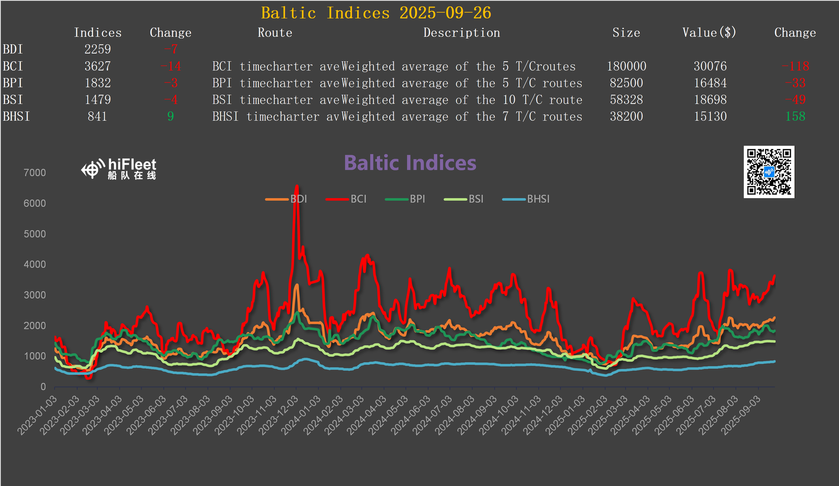Click the BHSI green change value 158
The width and height of the screenshot is (839, 486).
(x=795, y=117)
